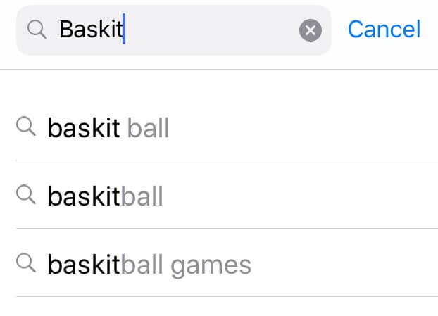The width and height of the screenshot is (438, 316).
Task: Click the typed word "Baskit" in the search bar
Action: [x=91, y=30]
